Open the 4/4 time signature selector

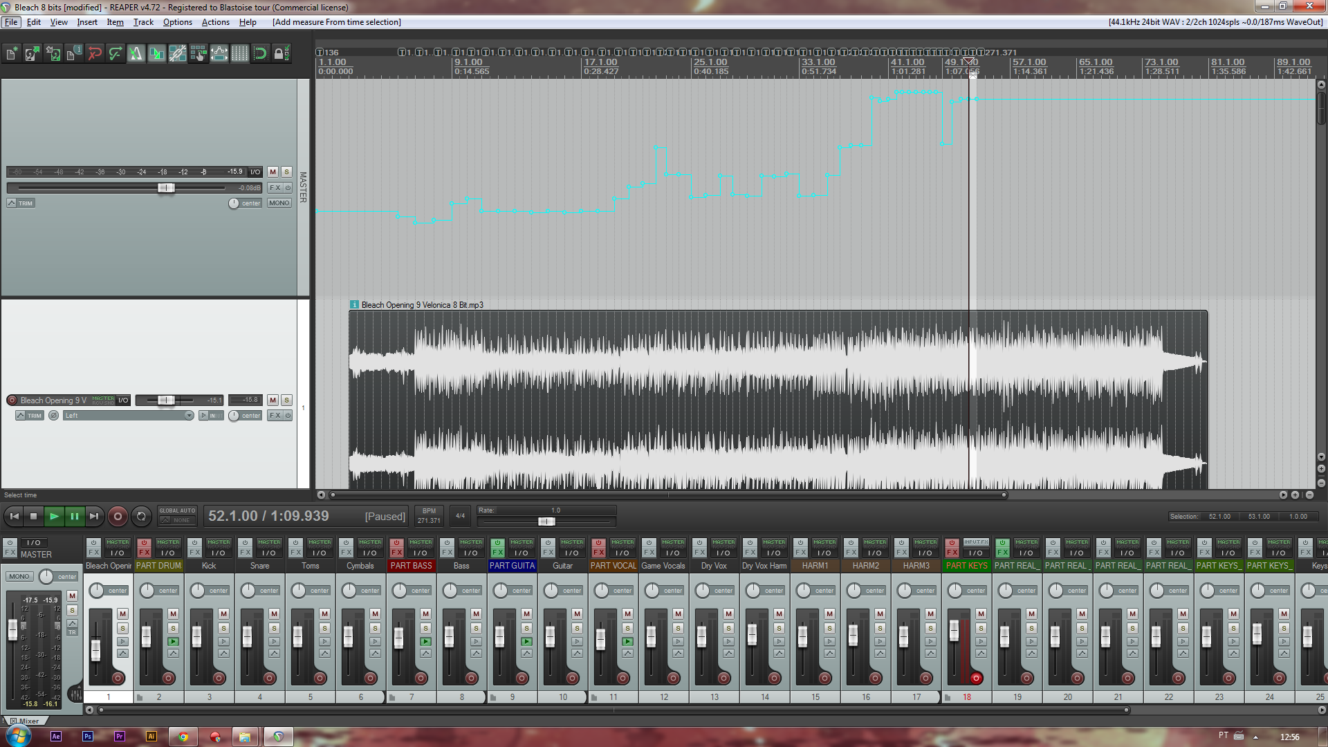coord(460,515)
